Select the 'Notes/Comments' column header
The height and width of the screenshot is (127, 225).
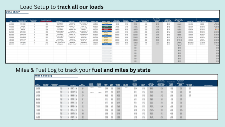[208, 86]
